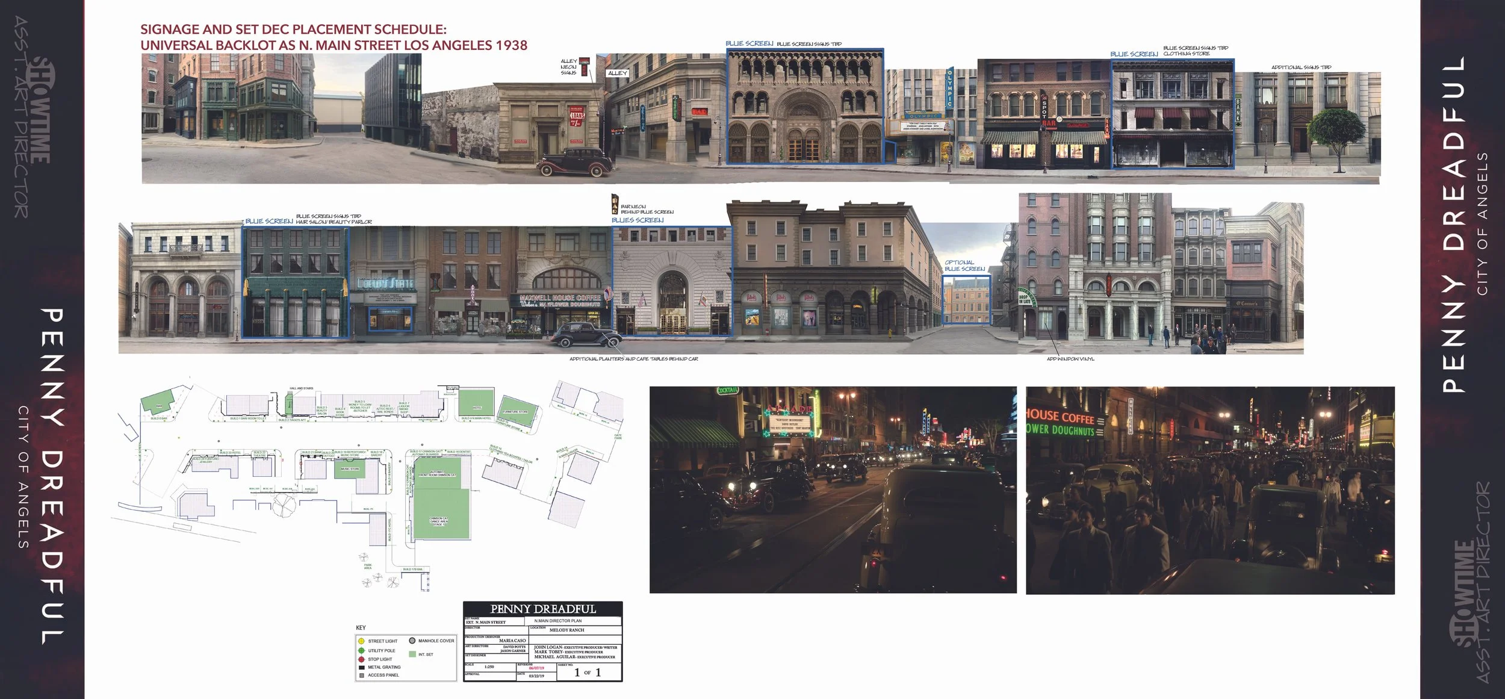The height and width of the screenshot is (699, 1505).
Task: Click 'MARIA CASO' production designer entry
Action: pyautogui.click(x=512, y=641)
